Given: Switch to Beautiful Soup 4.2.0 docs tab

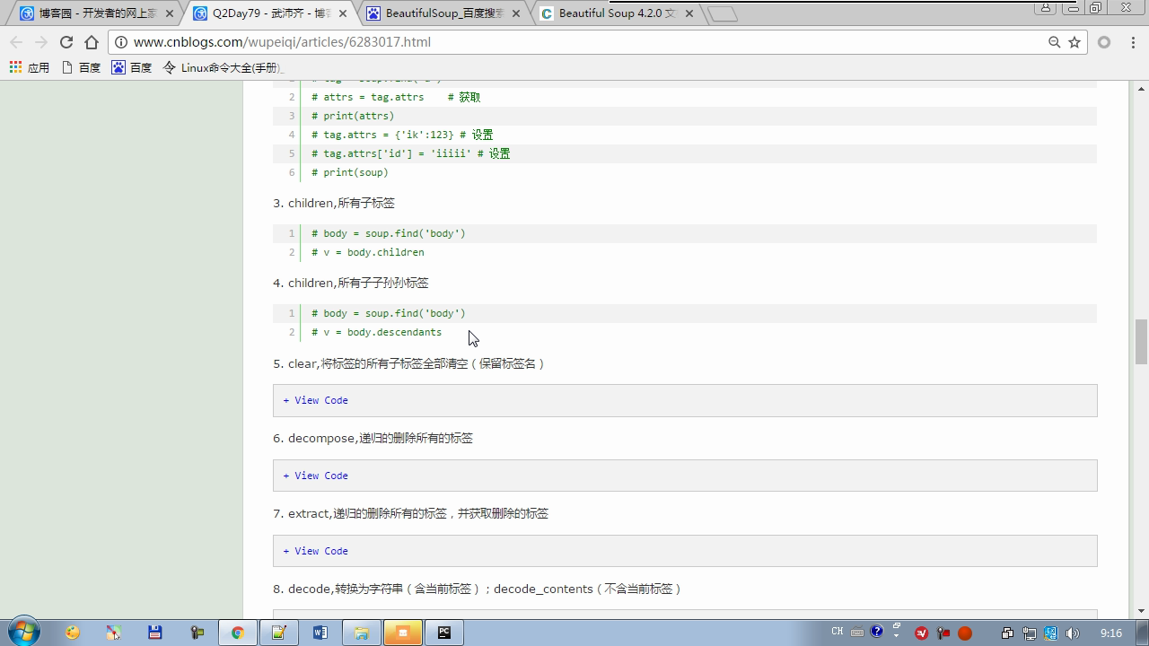Looking at the screenshot, I should point(616,13).
